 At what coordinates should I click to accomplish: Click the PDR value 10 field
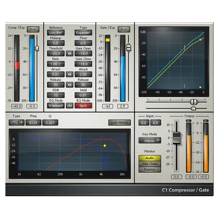coord(56,95)
